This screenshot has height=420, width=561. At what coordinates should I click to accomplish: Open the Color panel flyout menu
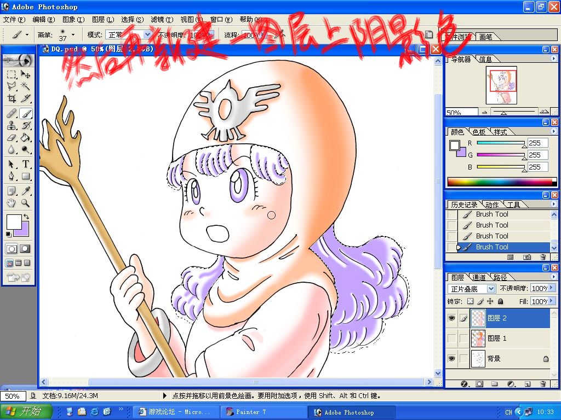[x=553, y=131]
